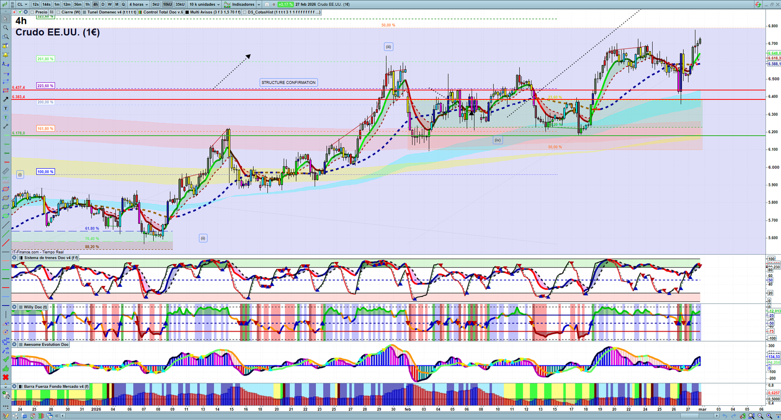Open the CL symbol dropdown
781x420 pixels.
(22, 4)
